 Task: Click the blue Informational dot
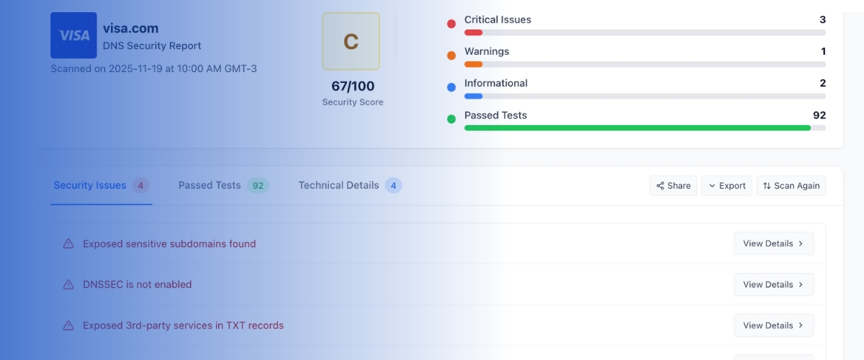point(451,87)
